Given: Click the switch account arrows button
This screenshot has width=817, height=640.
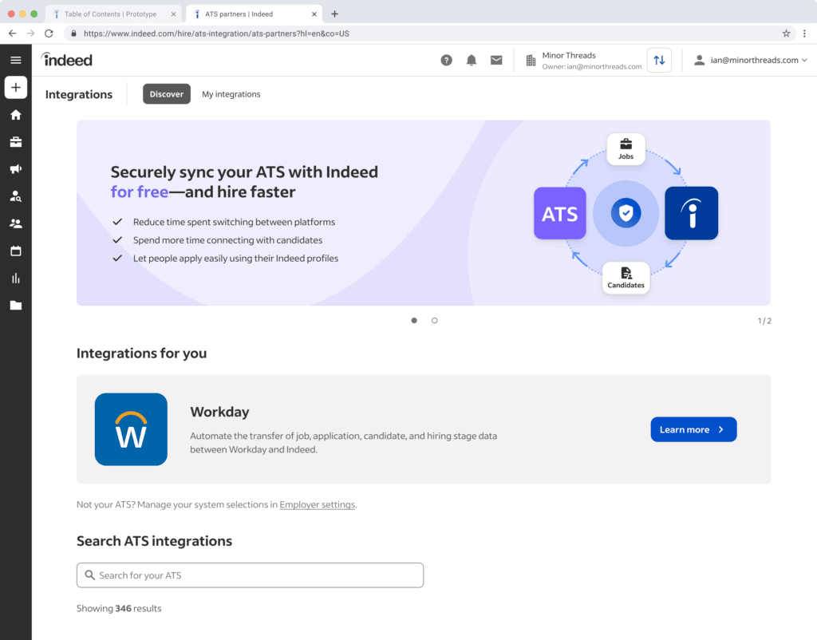Looking at the screenshot, I should click(x=659, y=60).
